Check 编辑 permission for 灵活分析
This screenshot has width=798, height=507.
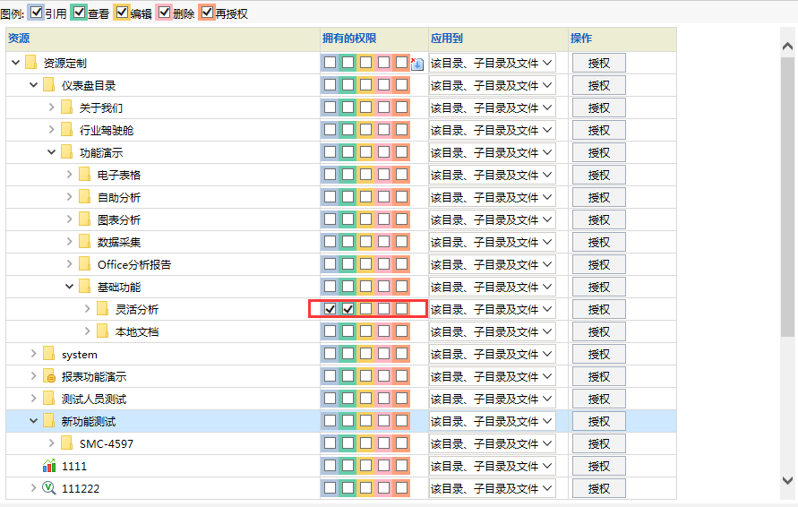click(x=365, y=309)
